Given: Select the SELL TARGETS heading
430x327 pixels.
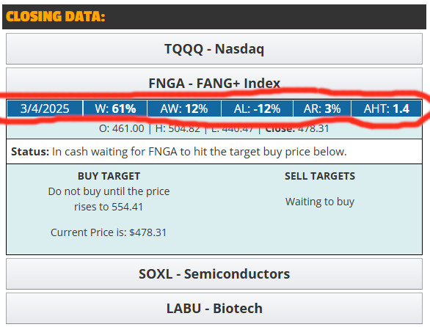Looking at the screenshot, I should coord(320,176).
